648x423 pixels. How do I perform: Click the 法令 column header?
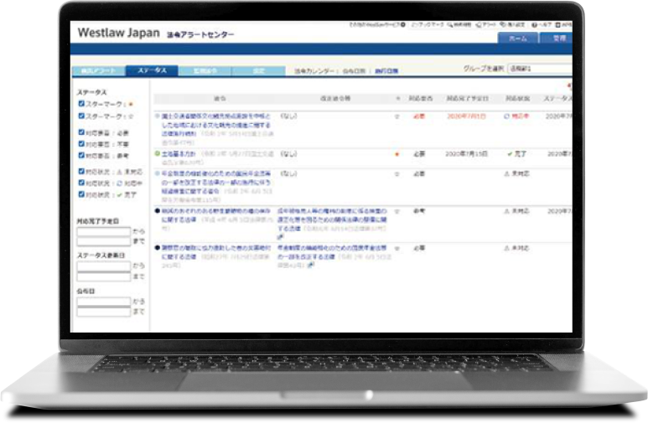pyautogui.click(x=220, y=99)
